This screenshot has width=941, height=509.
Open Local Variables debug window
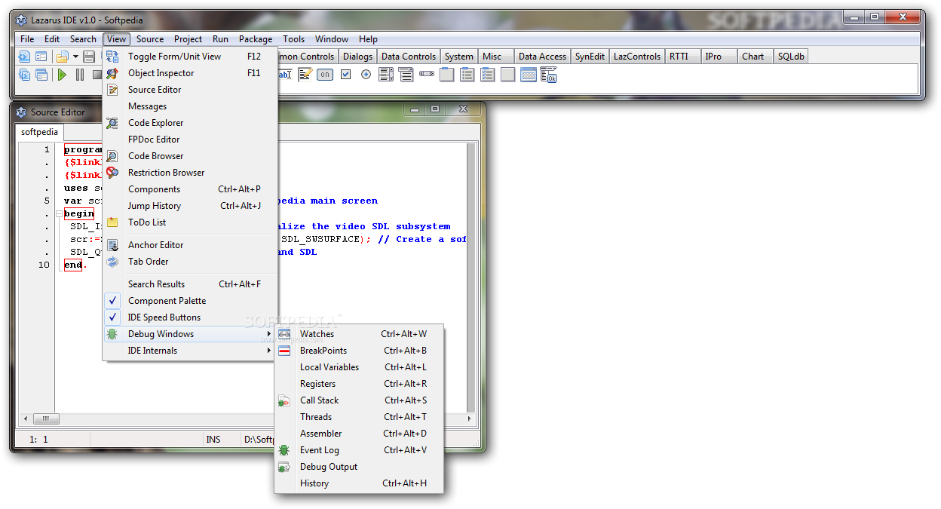pyautogui.click(x=359, y=367)
